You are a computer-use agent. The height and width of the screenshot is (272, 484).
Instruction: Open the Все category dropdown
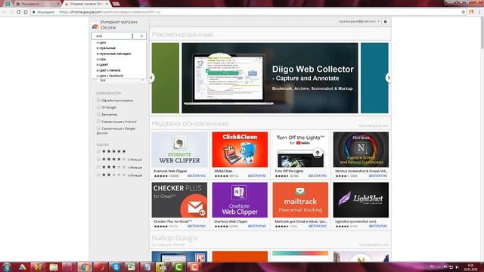[x=121, y=80]
